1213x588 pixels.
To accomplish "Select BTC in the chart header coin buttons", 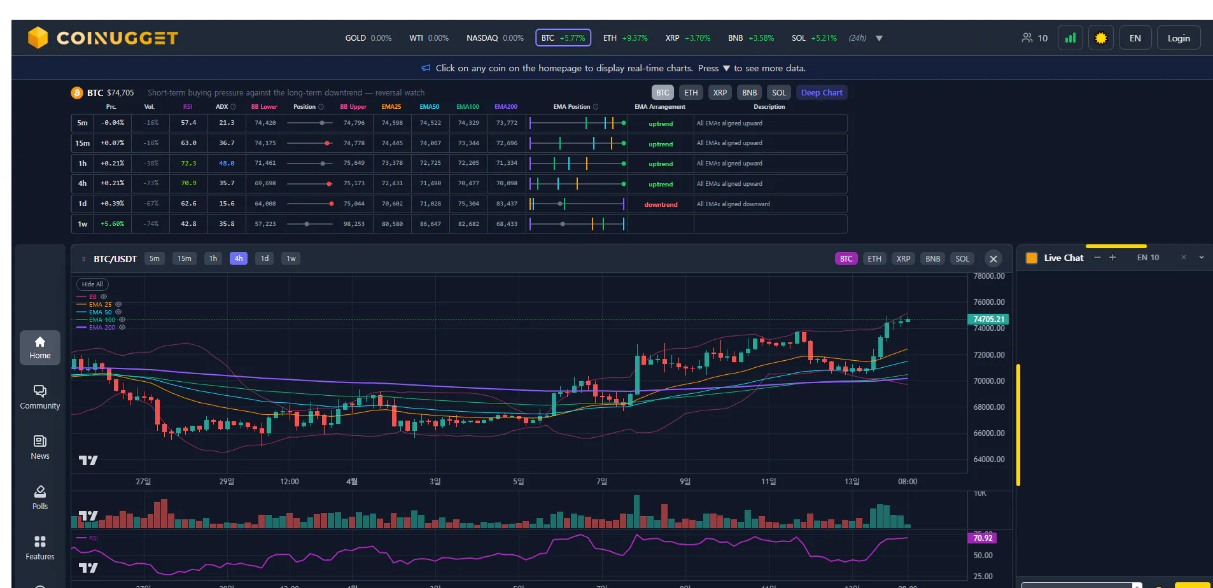I will [846, 258].
